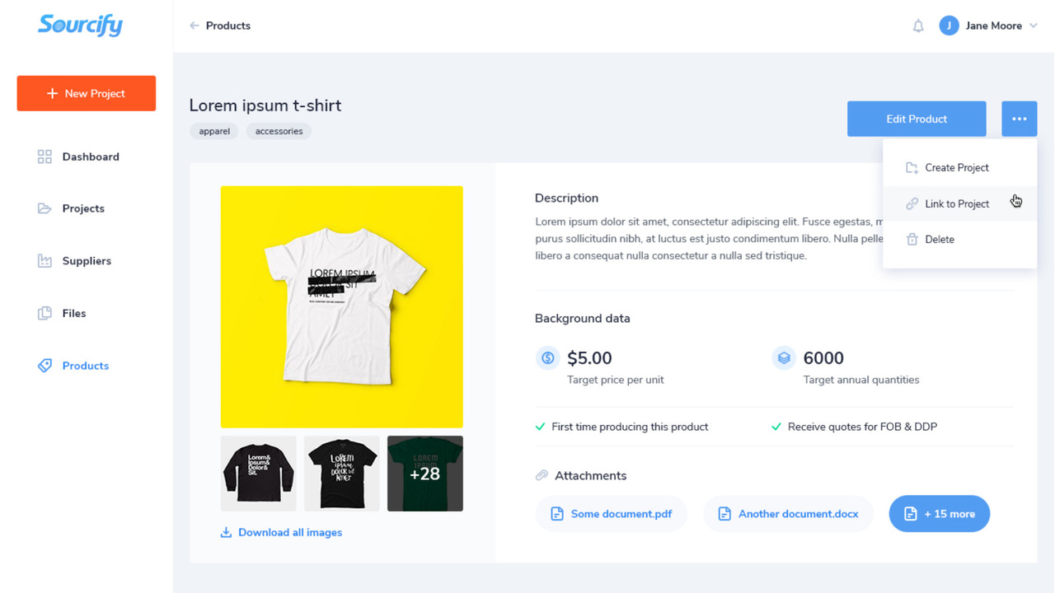
Task: Click the Sourcify logo
Action: pyautogui.click(x=80, y=26)
